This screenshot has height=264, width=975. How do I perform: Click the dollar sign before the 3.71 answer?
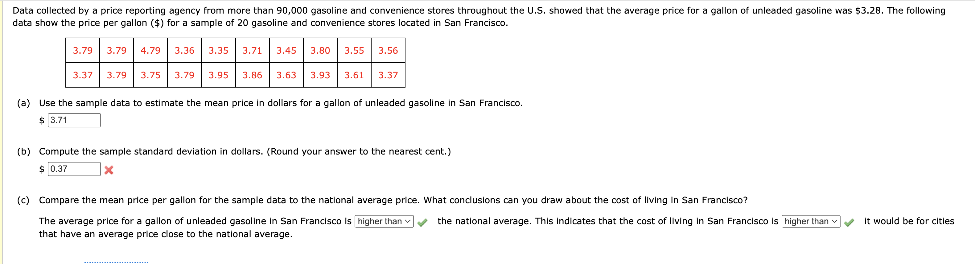[x=42, y=121]
